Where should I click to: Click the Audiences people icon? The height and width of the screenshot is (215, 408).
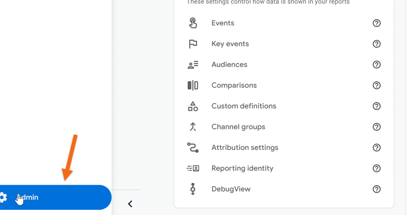(x=193, y=65)
